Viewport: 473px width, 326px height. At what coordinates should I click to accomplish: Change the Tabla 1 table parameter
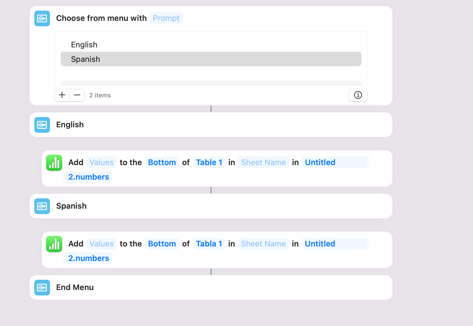[209, 244]
